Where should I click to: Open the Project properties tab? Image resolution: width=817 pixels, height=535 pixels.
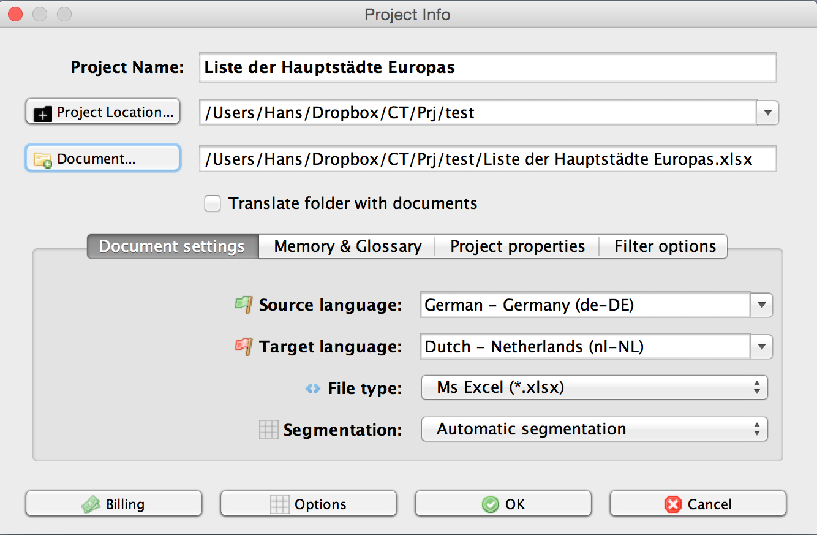tap(517, 246)
